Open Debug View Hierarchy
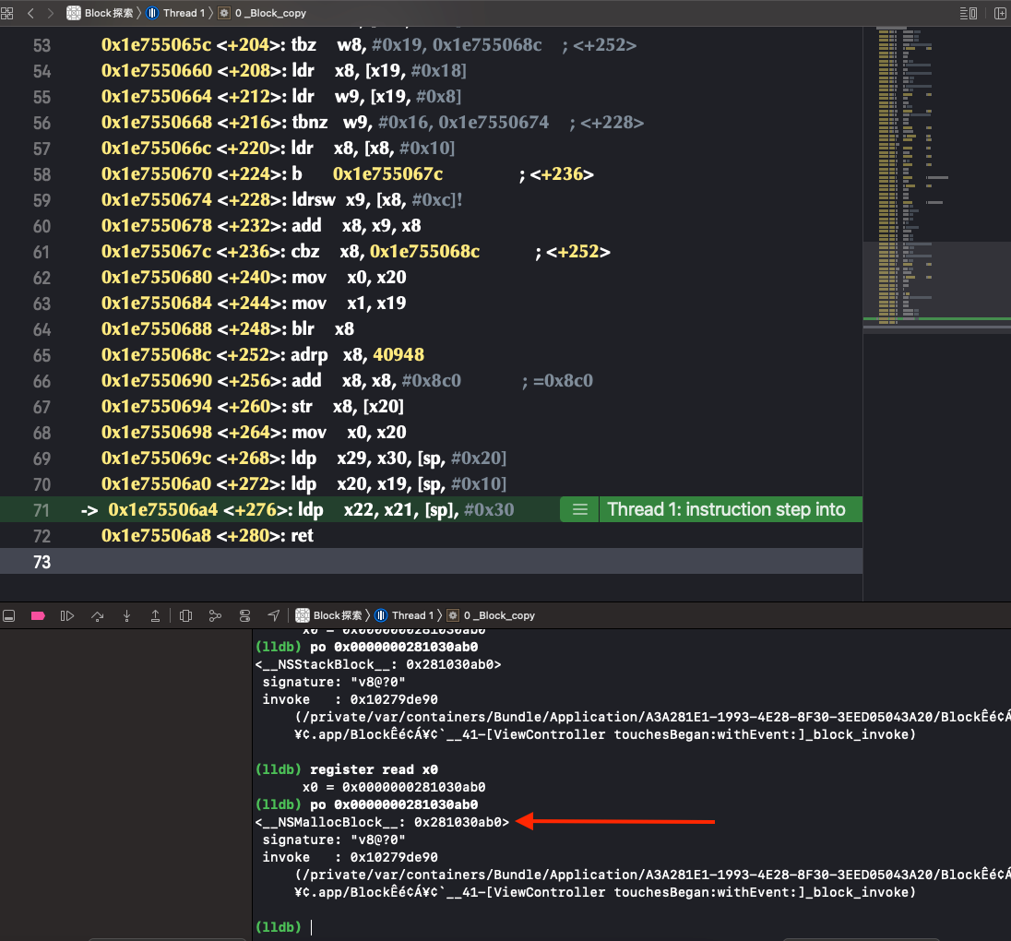The height and width of the screenshot is (941, 1011). click(185, 616)
